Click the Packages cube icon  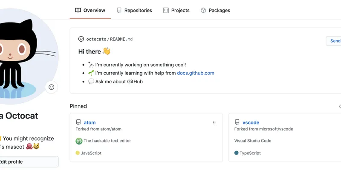pyautogui.click(x=203, y=10)
